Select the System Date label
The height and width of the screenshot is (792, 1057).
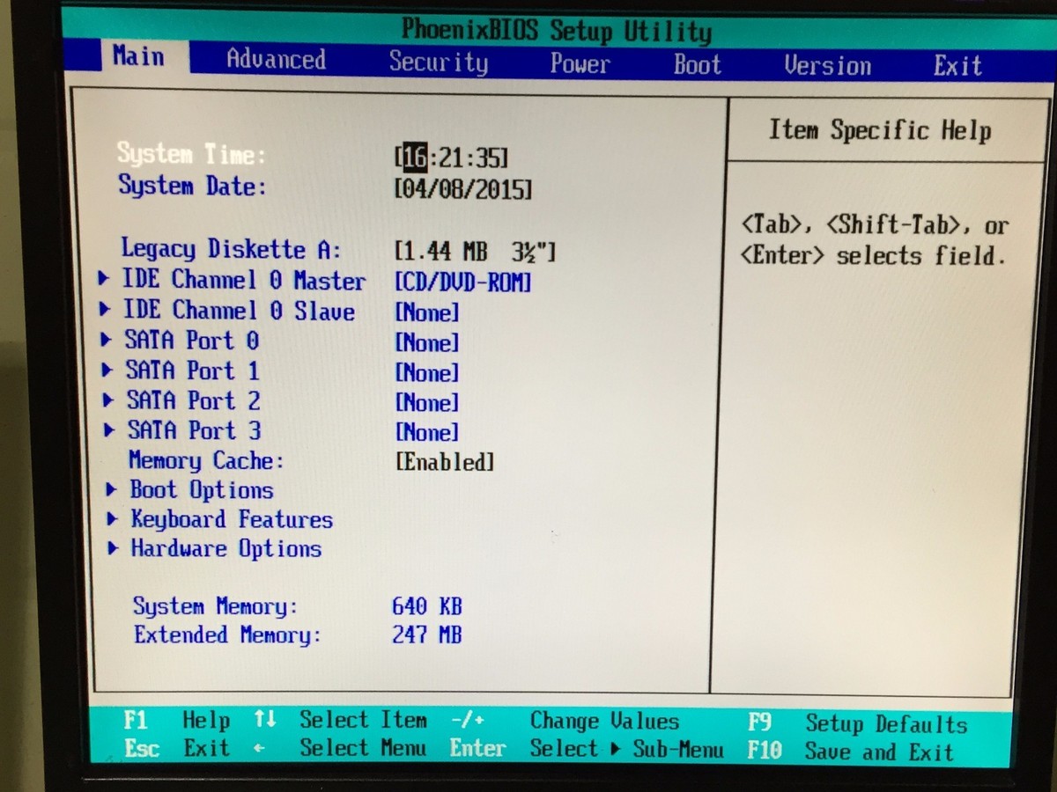(x=192, y=186)
